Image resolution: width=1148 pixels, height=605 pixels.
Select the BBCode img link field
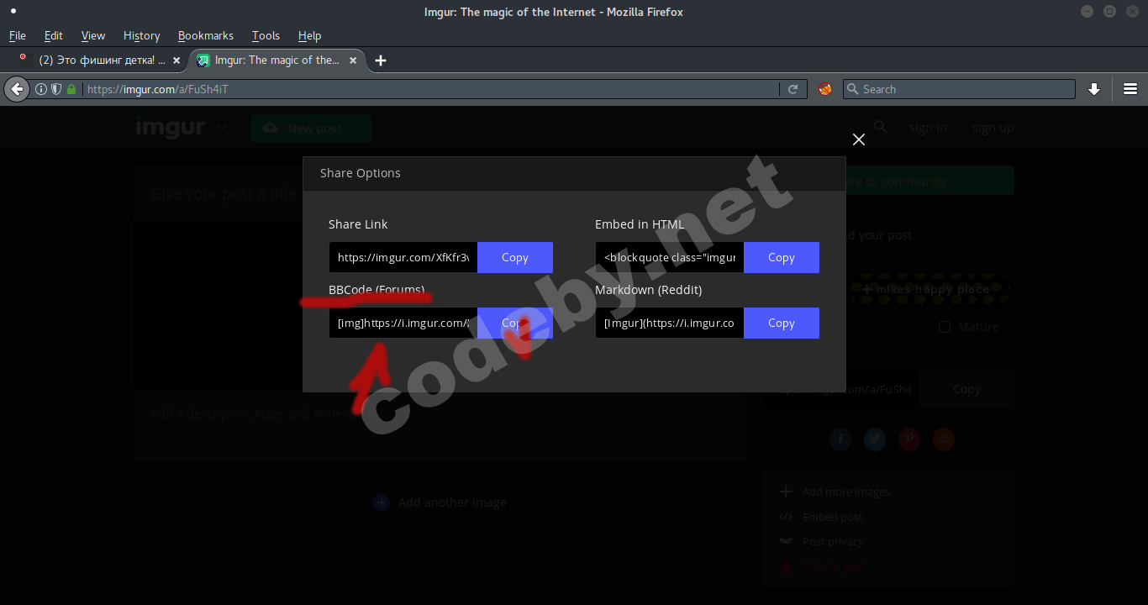coord(403,323)
